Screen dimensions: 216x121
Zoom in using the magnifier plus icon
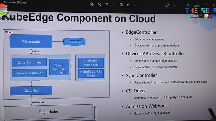pyautogui.click(x=188, y=6)
